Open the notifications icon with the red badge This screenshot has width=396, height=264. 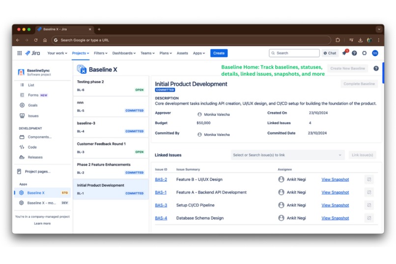345,53
